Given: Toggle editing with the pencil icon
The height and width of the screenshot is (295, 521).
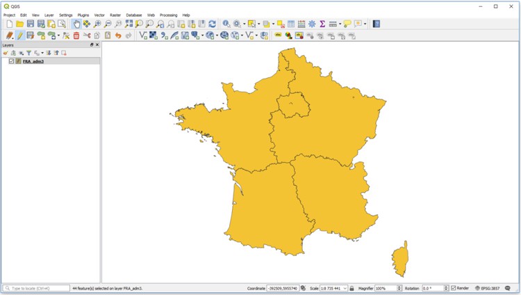Looking at the screenshot, I should click(x=20, y=35).
